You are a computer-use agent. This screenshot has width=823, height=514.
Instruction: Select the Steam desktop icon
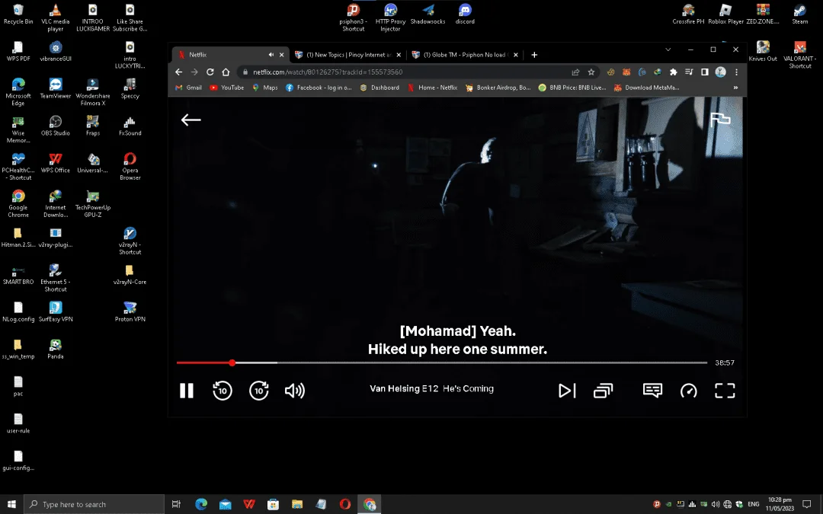pos(800,14)
